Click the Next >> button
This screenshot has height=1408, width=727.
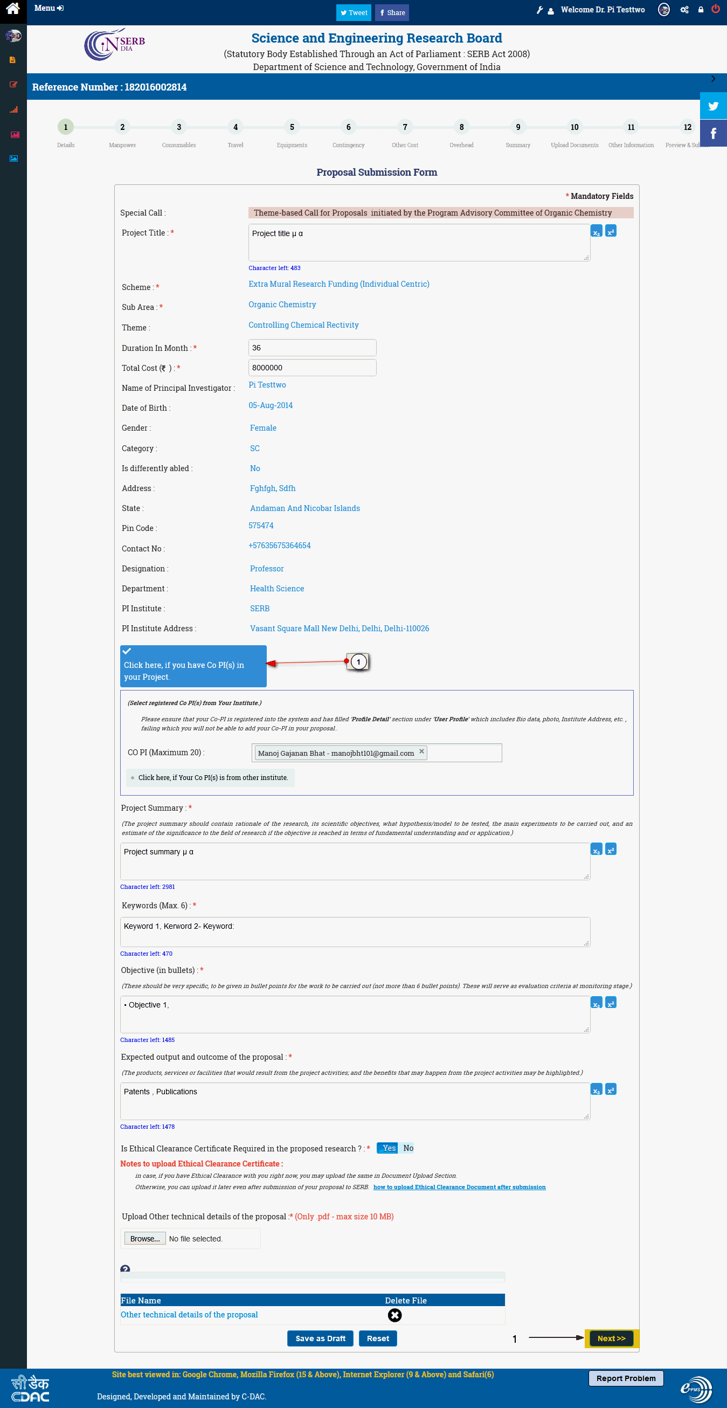pyautogui.click(x=611, y=1338)
